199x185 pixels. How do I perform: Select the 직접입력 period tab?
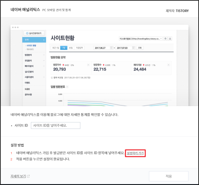(x=79, y=48)
